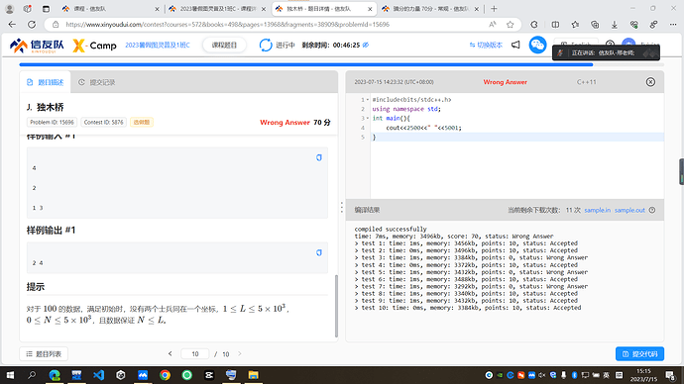This screenshot has height=384, width=684.
Task: Click the browser address bar URL
Action: [227, 25]
